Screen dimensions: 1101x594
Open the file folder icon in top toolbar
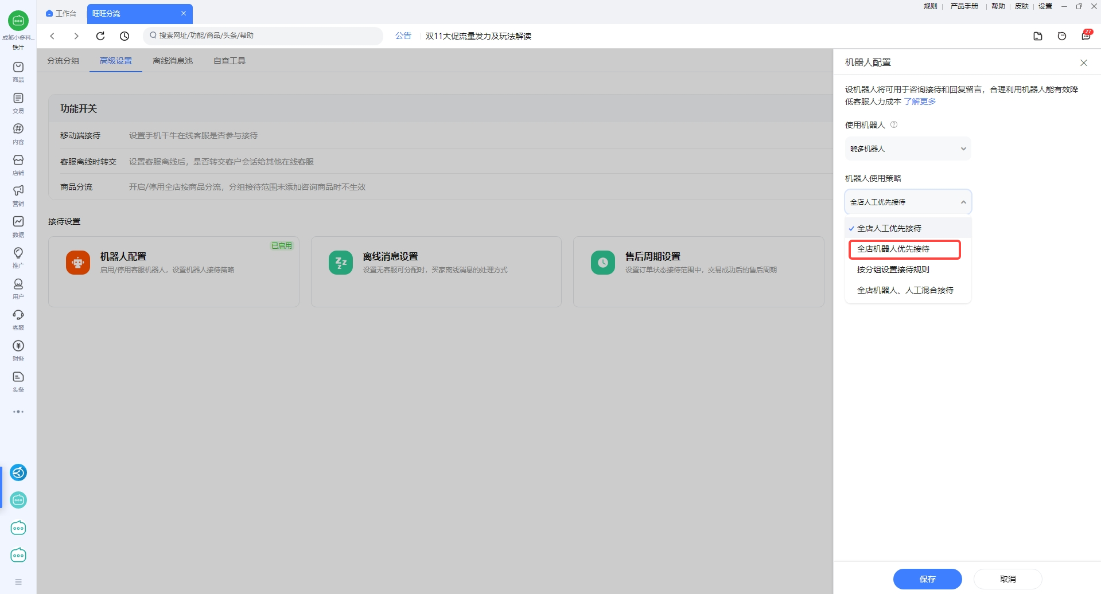click(x=1038, y=36)
